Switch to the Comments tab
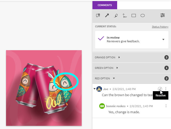This screenshot has width=171, height=129. click(105, 5)
